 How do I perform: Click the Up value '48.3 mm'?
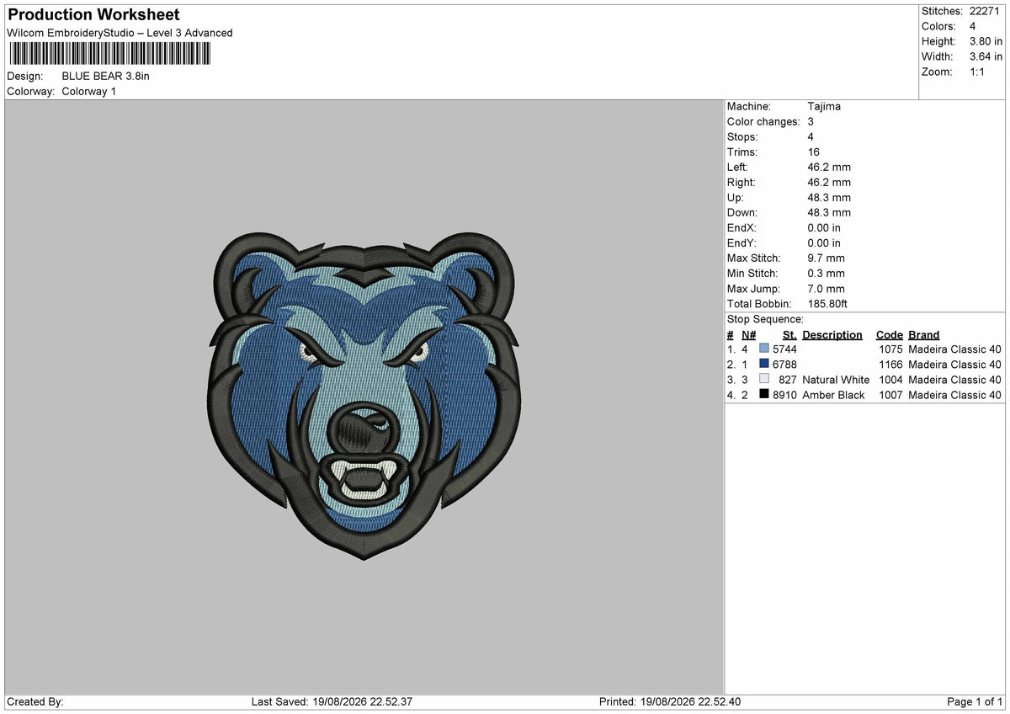point(829,197)
